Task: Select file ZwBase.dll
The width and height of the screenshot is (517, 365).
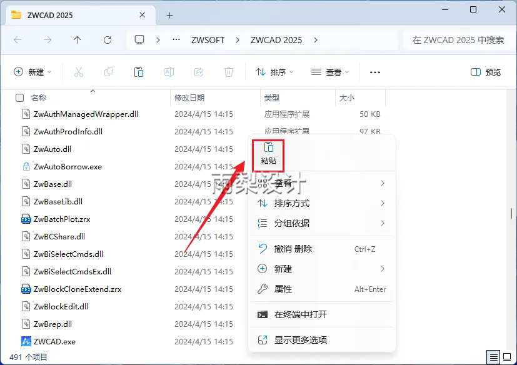Action: [x=53, y=184]
